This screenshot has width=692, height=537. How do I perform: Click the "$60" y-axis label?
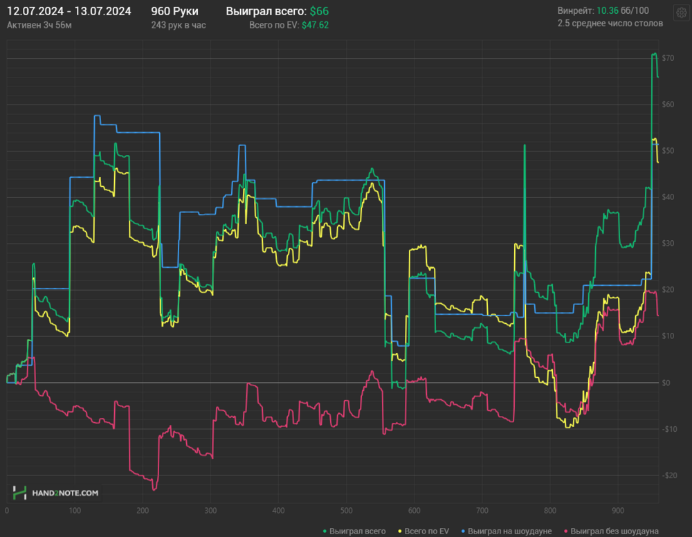pos(668,104)
